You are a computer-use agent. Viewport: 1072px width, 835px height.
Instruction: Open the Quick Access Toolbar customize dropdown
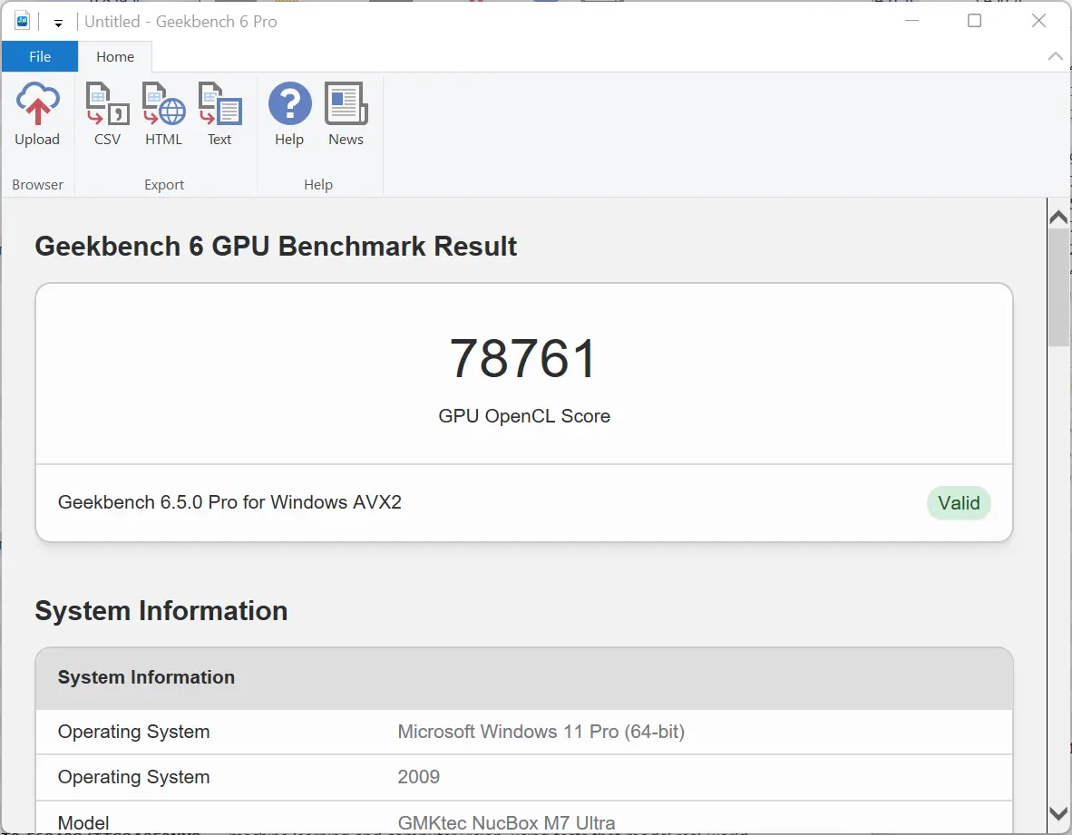58,23
